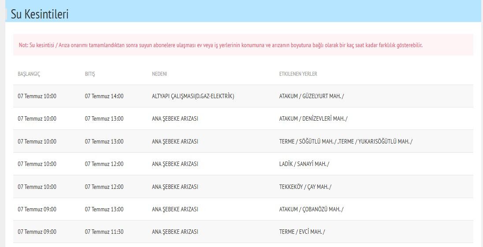Select start time 09:00 in TERME / EVCİ row
This screenshot has height=247, width=483.
pyautogui.click(x=37, y=232)
